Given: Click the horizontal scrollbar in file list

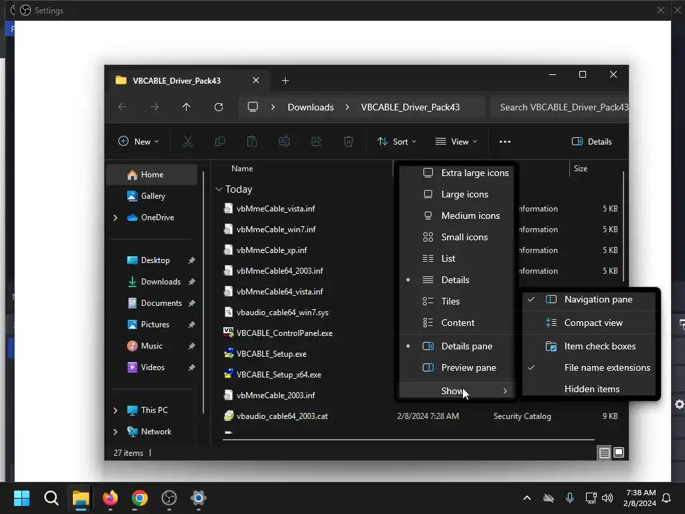Looking at the screenshot, I should click(x=409, y=439).
